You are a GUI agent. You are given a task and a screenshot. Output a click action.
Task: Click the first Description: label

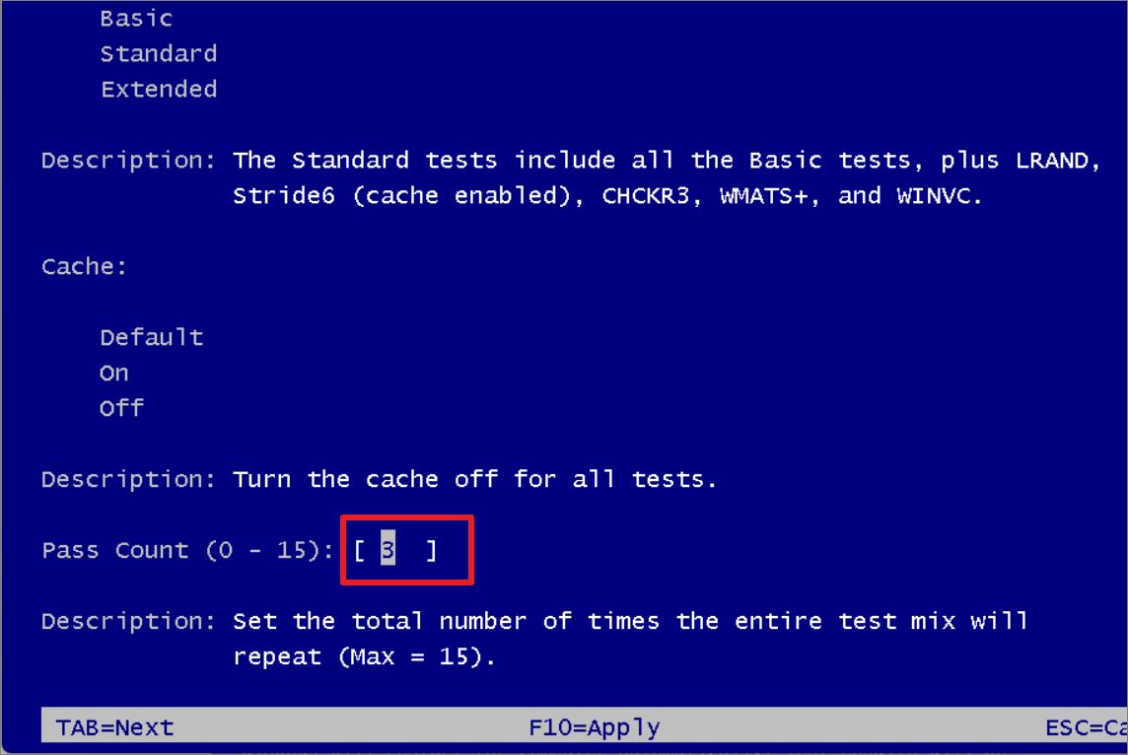coord(127,160)
